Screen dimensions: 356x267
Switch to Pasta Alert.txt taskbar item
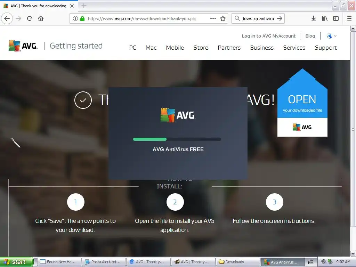click(x=104, y=262)
